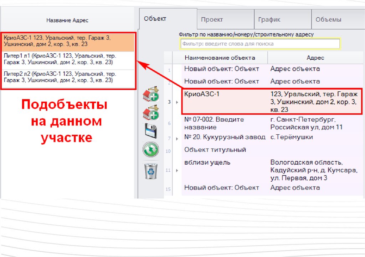Select row 15 Новый объект: Объект

(222, 188)
